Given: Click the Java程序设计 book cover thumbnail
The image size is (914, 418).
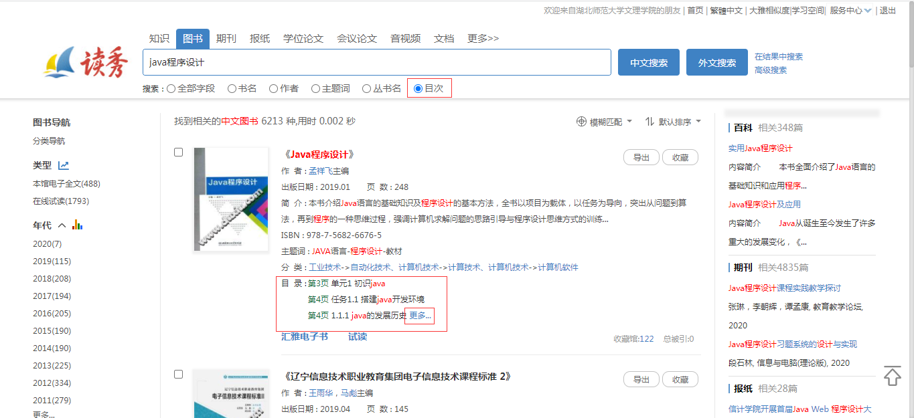Looking at the screenshot, I should 231,199.
